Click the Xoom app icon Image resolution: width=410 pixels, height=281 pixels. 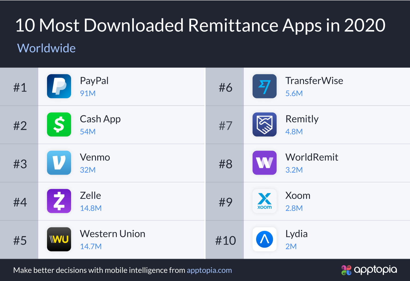coord(265,201)
